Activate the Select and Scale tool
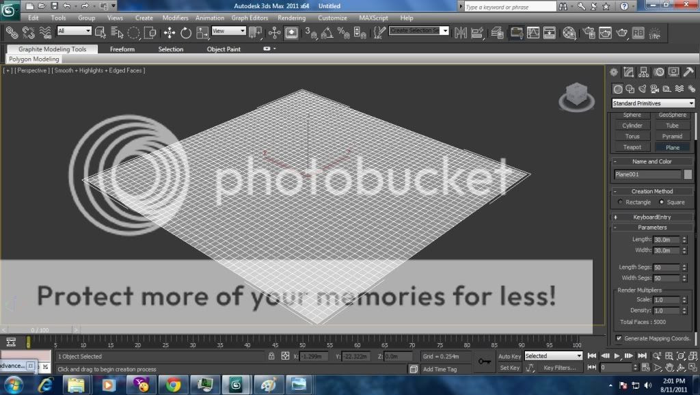The height and width of the screenshot is (395, 700). click(202, 33)
